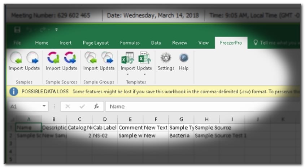
Task: Click the formula bar confirm checkmark icon
Action: [x=82, y=106]
